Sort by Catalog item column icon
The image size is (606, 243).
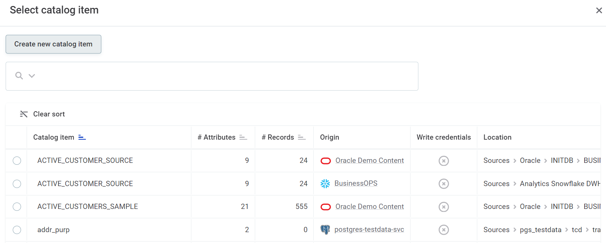82,137
